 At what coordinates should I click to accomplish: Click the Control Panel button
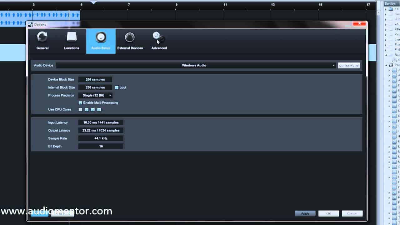click(349, 65)
